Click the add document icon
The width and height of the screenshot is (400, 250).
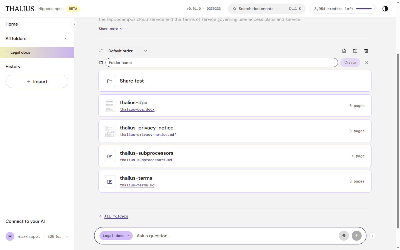click(x=344, y=51)
